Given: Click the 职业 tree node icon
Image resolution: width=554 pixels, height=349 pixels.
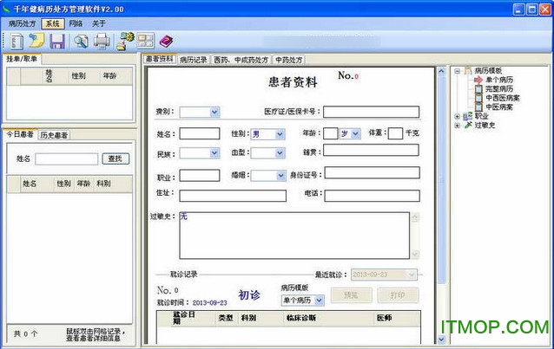Looking at the screenshot, I should tap(468, 116).
